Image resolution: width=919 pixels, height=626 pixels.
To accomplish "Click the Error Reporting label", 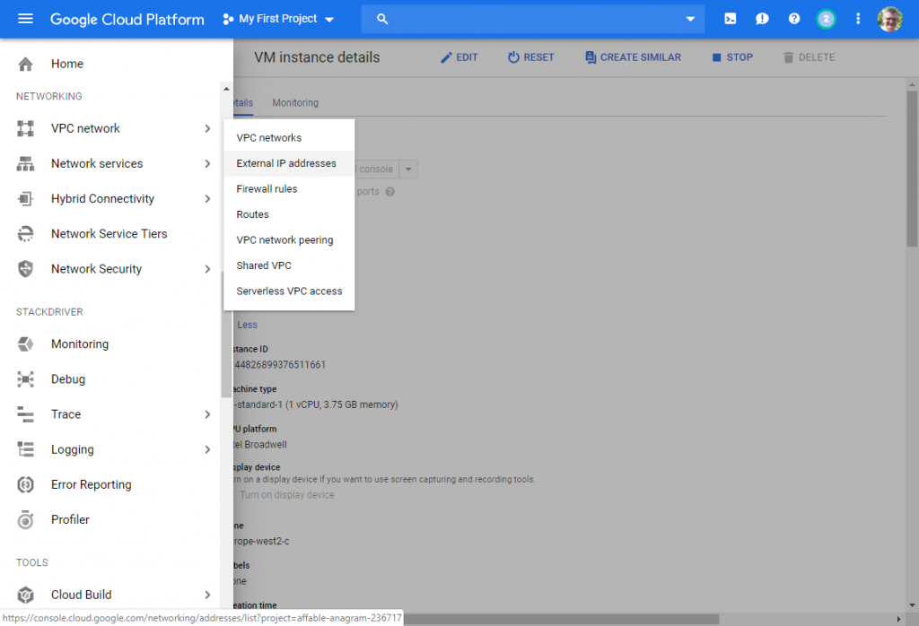I will click(x=91, y=485).
